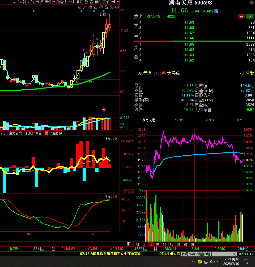The image size is (255, 267).
Task: Click 删自选 to remove from watchlist
Action: click(x=62, y=2)
